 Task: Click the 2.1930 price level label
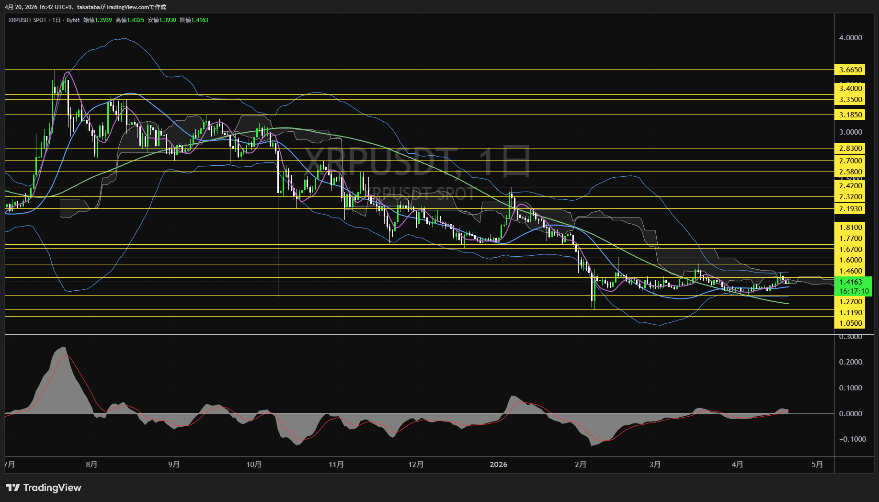850,209
